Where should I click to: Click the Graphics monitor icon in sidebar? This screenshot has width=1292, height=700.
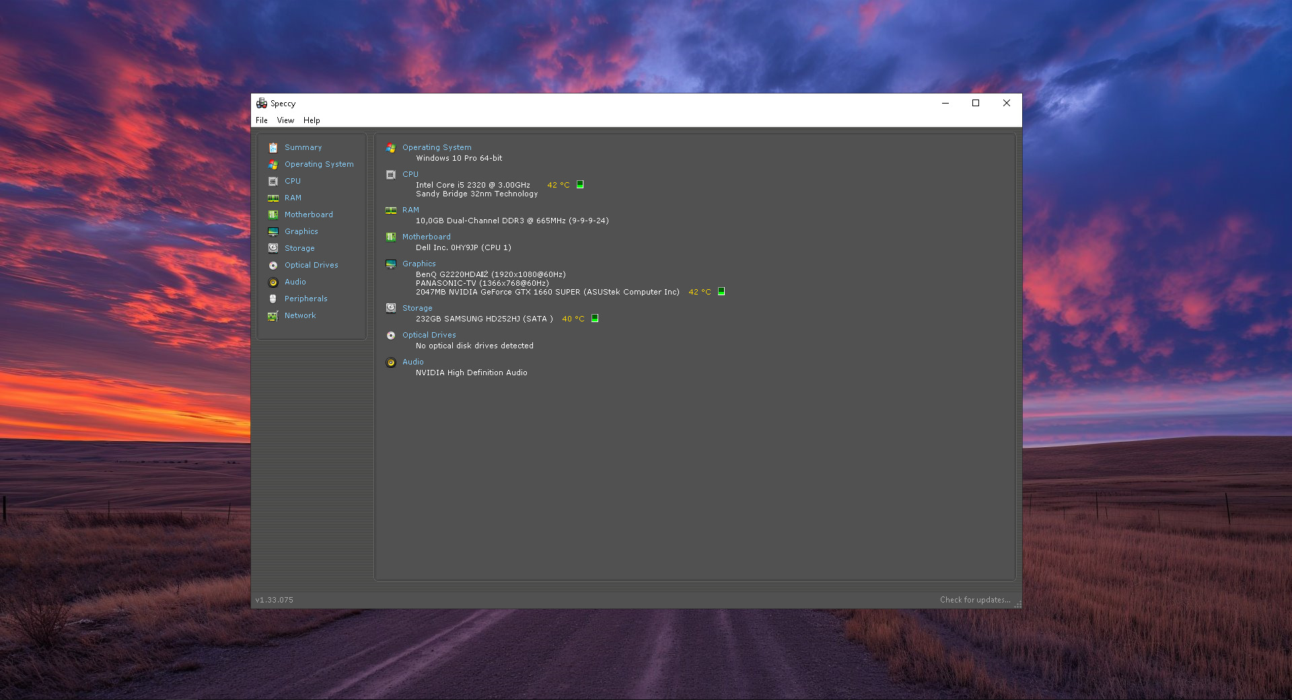[x=273, y=232]
